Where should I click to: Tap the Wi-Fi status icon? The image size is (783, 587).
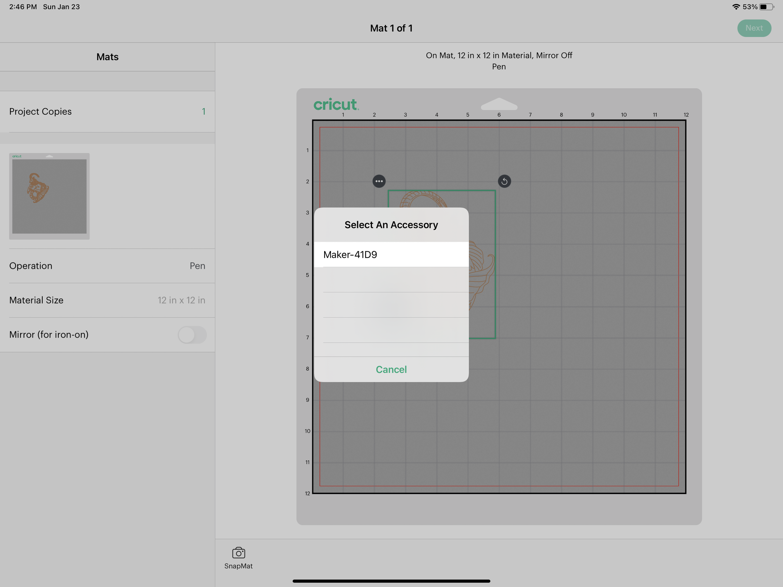[x=736, y=7]
